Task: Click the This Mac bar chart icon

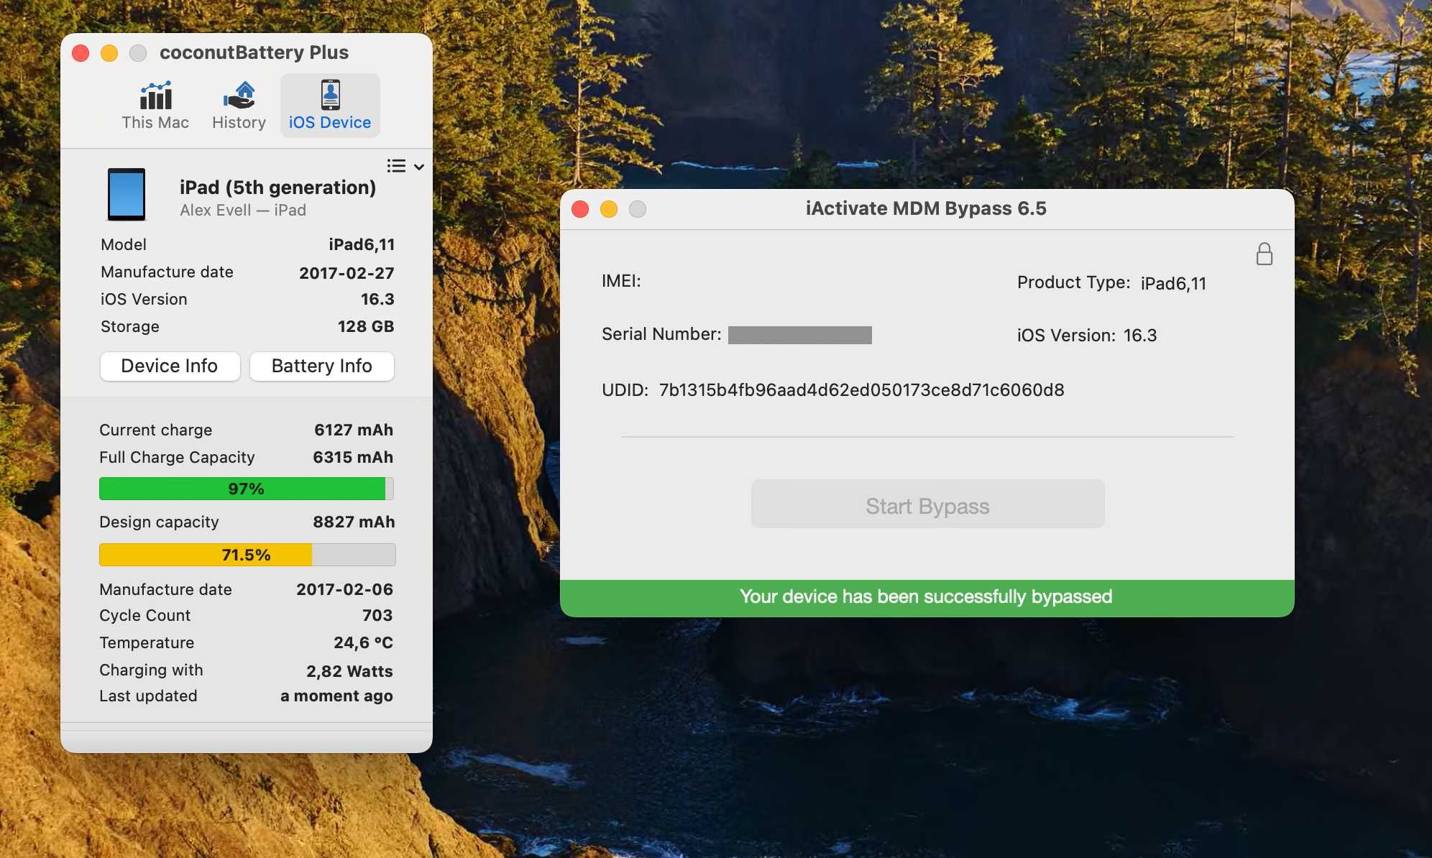Action: [x=156, y=95]
